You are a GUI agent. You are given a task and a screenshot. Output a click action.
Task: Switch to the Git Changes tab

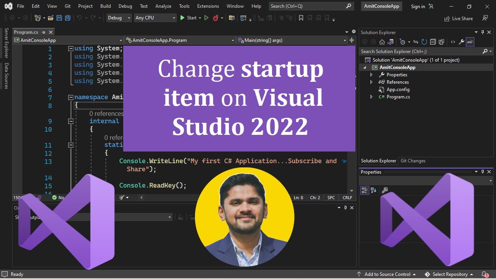pyautogui.click(x=413, y=161)
